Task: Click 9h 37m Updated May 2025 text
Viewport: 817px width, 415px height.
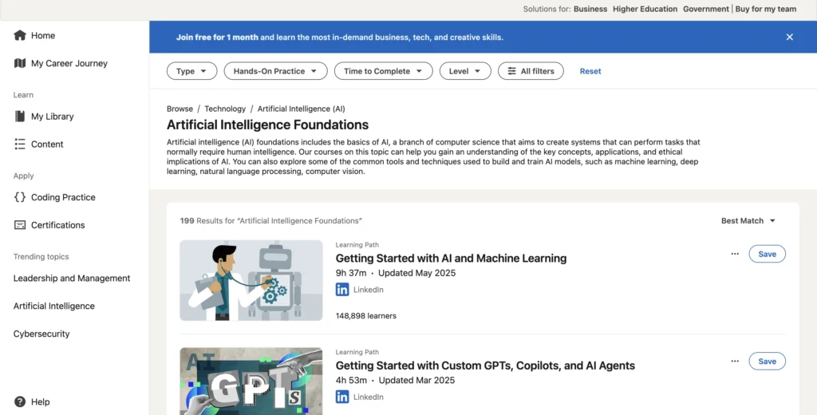Action: coord(396,273)
